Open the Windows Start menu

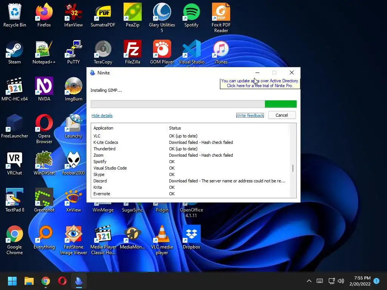pyautogui.click(x=12, y=281)
